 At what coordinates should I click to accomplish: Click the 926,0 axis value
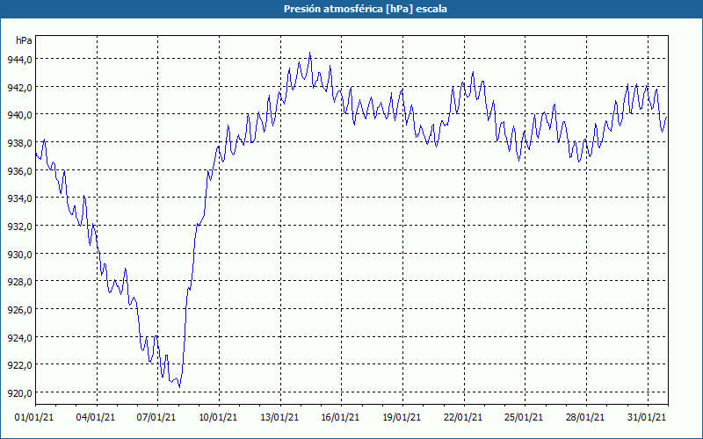tap(19, 310)
